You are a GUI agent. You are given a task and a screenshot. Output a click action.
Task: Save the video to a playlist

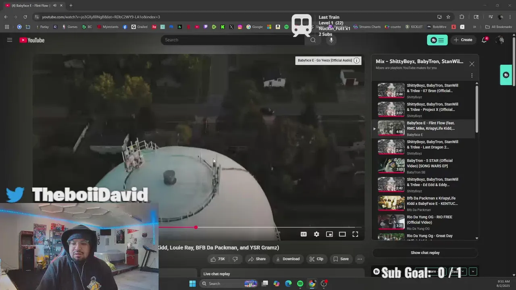point(341,259)
